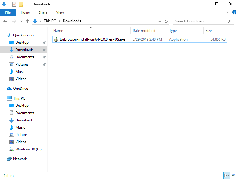
Task: Click the OneDrive cloud icon
Action: click(x=9, y=89)
